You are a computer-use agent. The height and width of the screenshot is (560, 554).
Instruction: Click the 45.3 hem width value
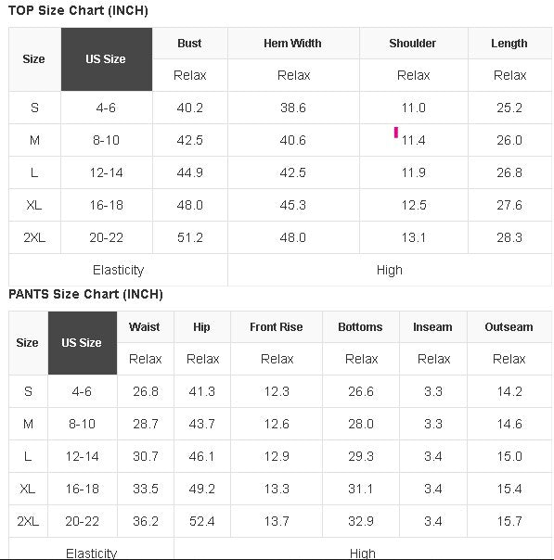click(x=292, y=205)
